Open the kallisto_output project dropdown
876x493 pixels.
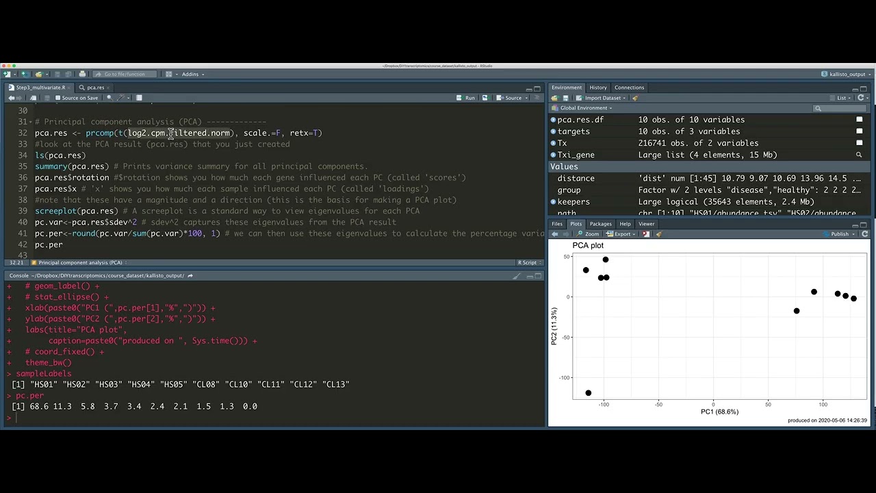pos(847,74)
